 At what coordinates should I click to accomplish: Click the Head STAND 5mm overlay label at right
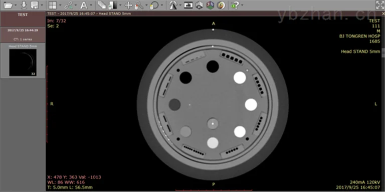pyautogui.click(x=360, y=51)
